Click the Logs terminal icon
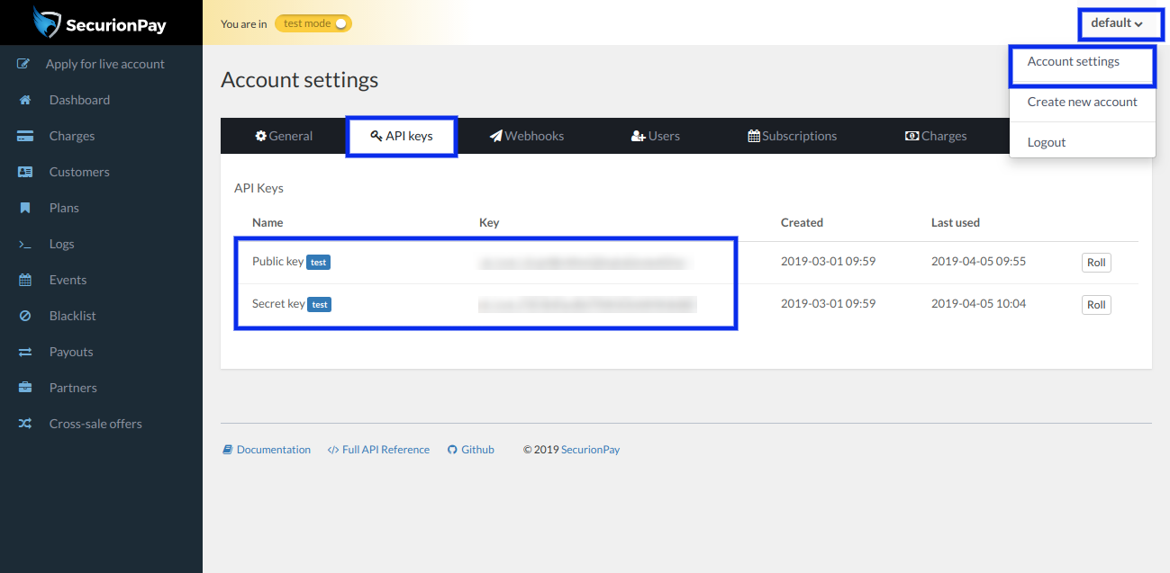Image resolution: width=1170 pixels, height=573 pixels. pos(25,244)
